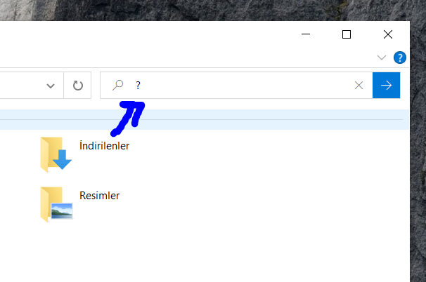Select the İndirilenler folder icon

56,154
